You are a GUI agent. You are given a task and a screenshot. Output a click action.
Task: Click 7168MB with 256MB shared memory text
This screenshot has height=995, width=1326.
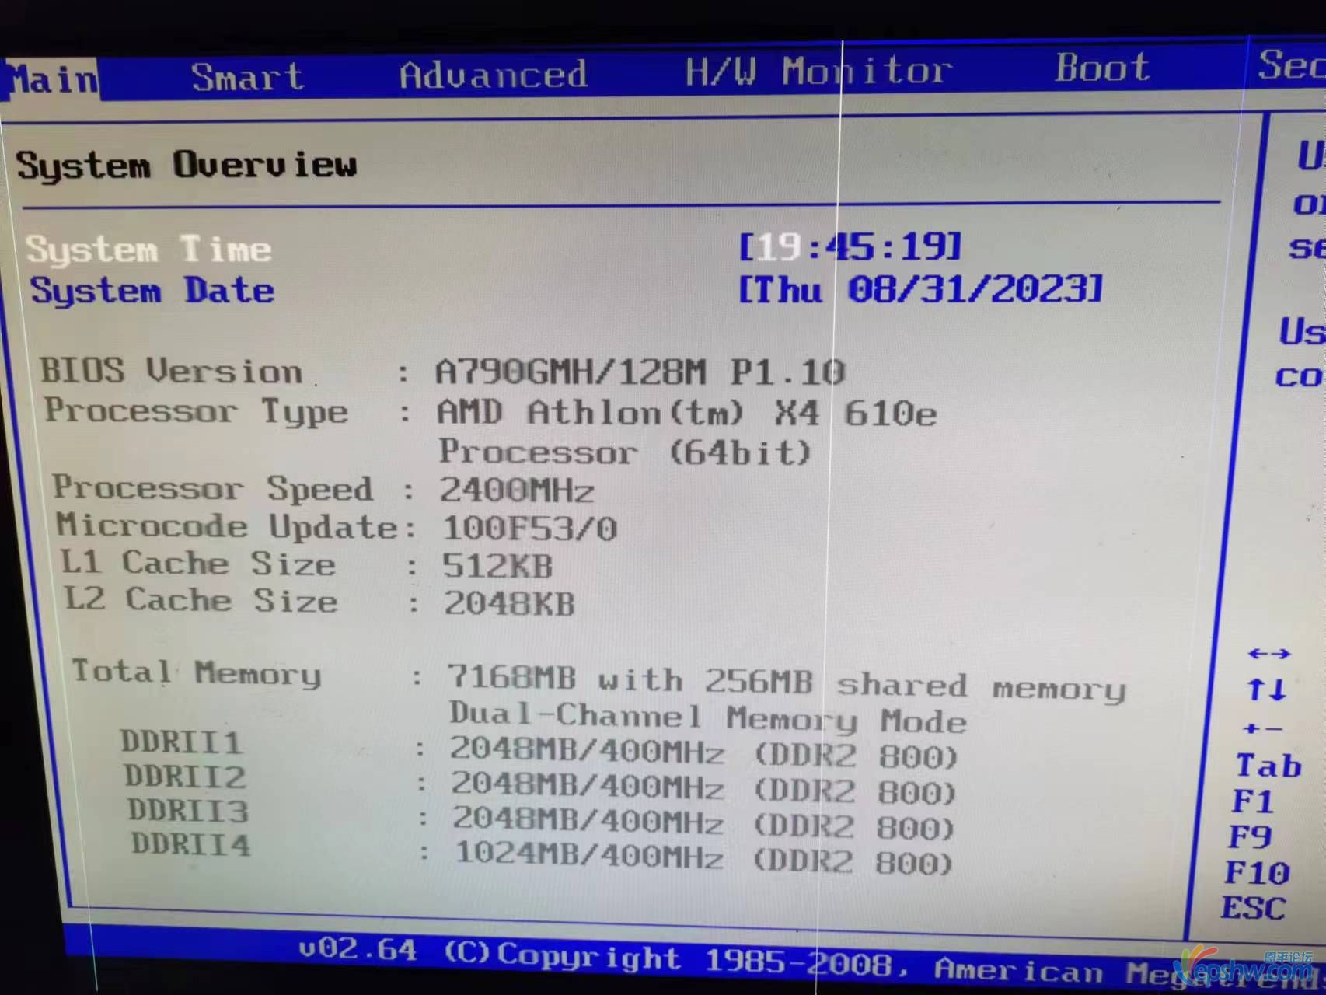(787, 685)
